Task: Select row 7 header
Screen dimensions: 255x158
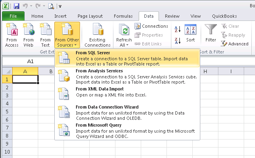Action: 7,127
